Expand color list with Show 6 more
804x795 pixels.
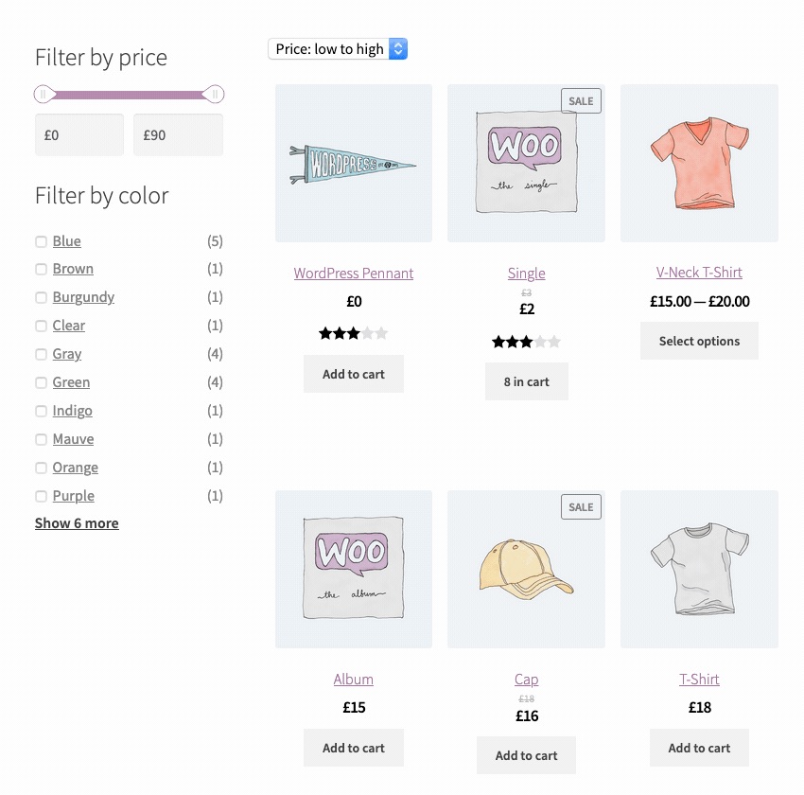(77, 523)
